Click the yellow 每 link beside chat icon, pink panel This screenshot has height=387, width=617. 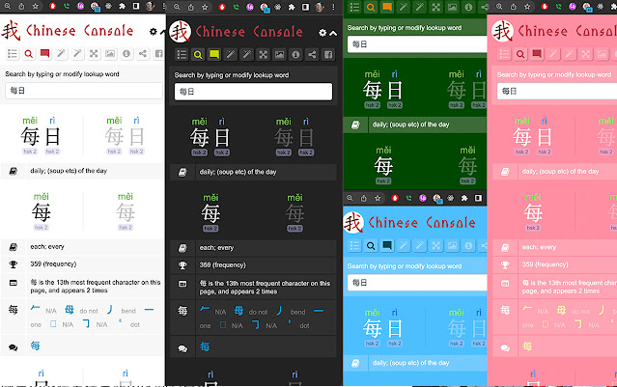pos(527,346)
